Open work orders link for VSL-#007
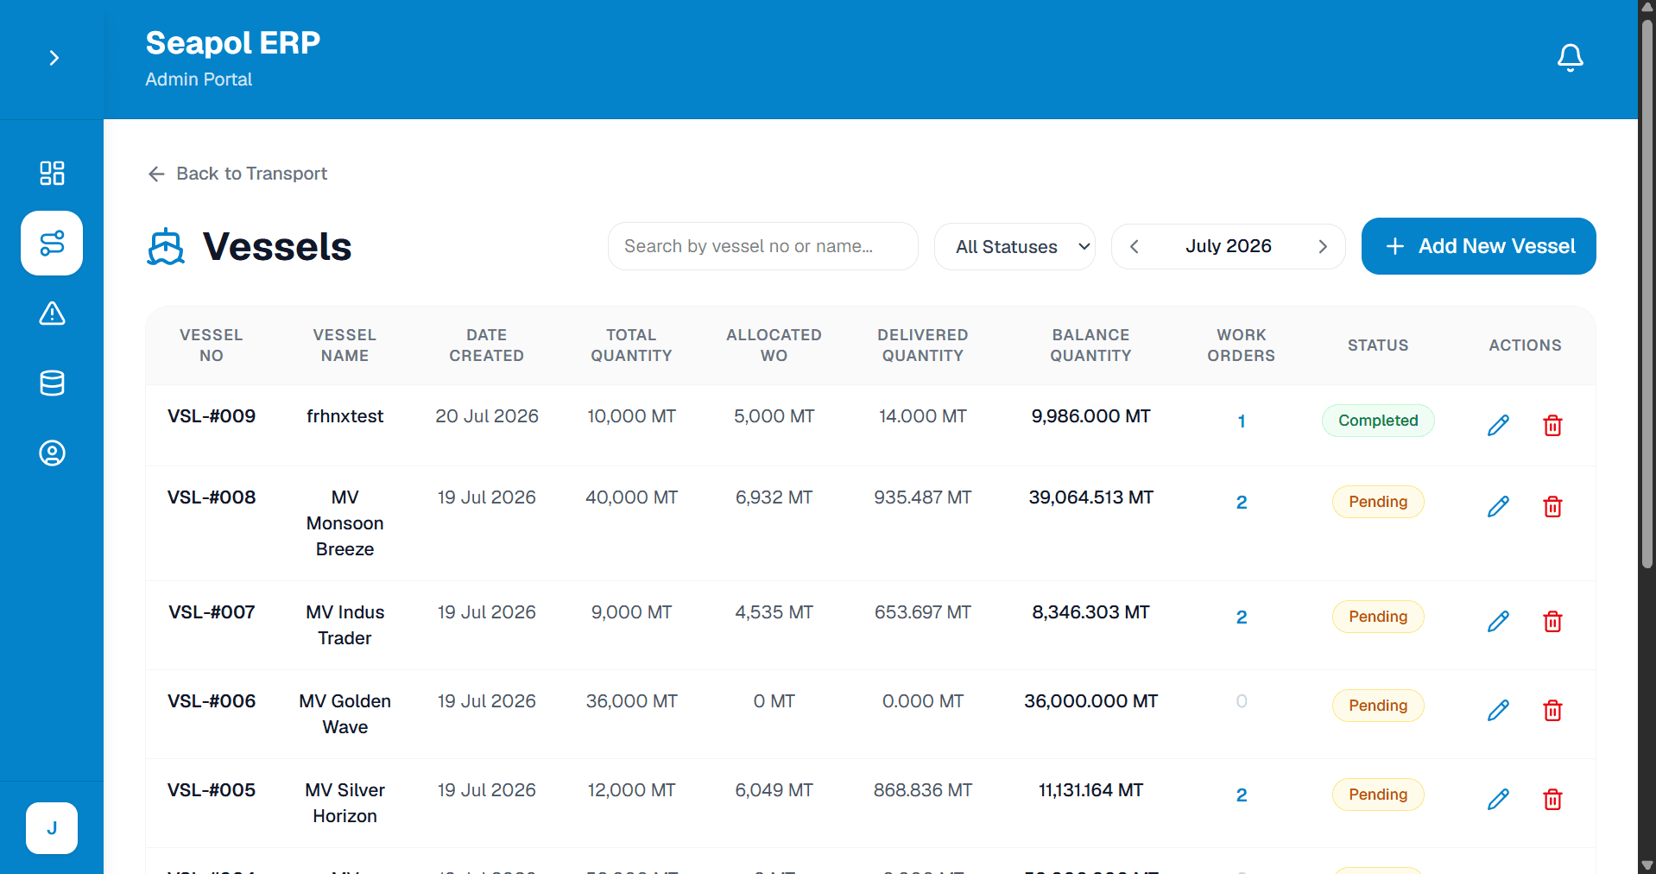Viewport: 1656px width, 874px height. [x=1242, y=617]
